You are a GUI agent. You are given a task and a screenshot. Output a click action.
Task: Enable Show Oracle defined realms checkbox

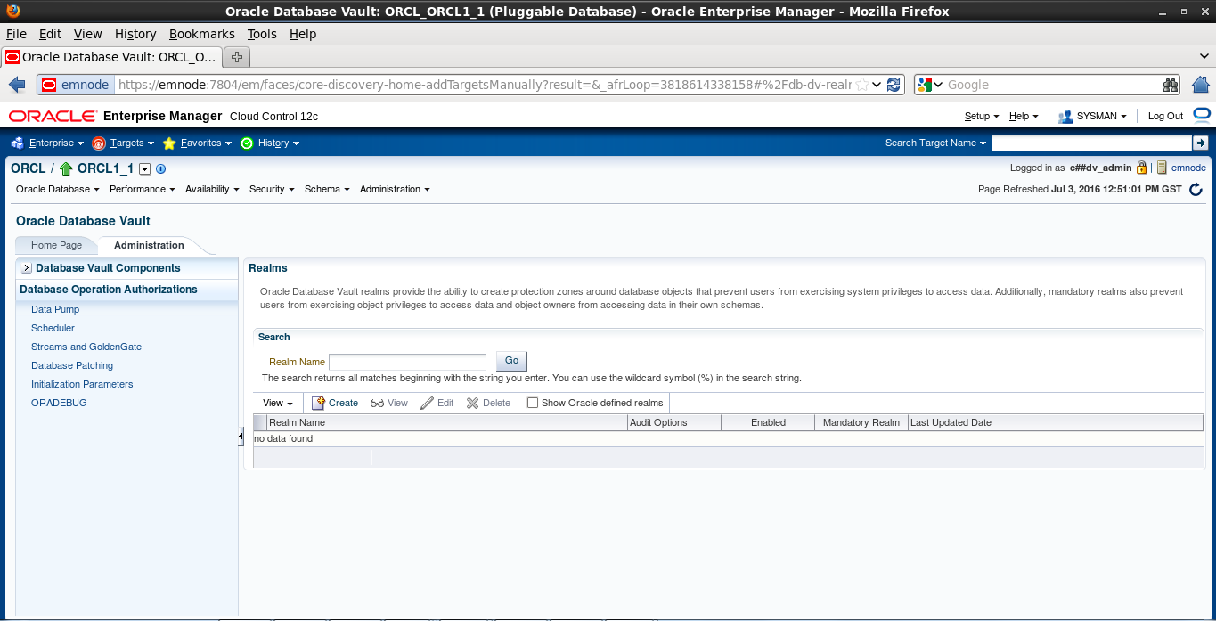point(533,403)
